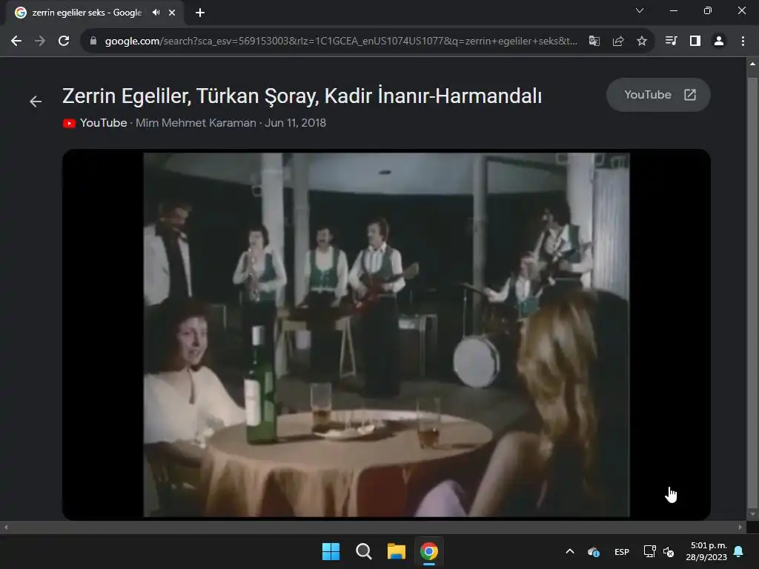This screenshot has height=569, width=759.
Task: Click the browser forward arrow
Action: pos(40,41)
